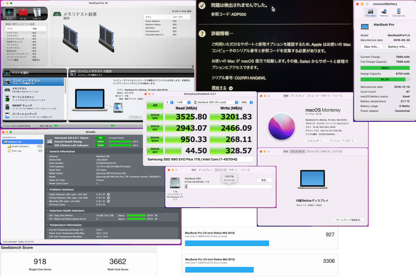Screen dimensions: 416x277
Task: Open ディスプレイ tab in the MacBook SSD storage window
Action: (205, 170)
